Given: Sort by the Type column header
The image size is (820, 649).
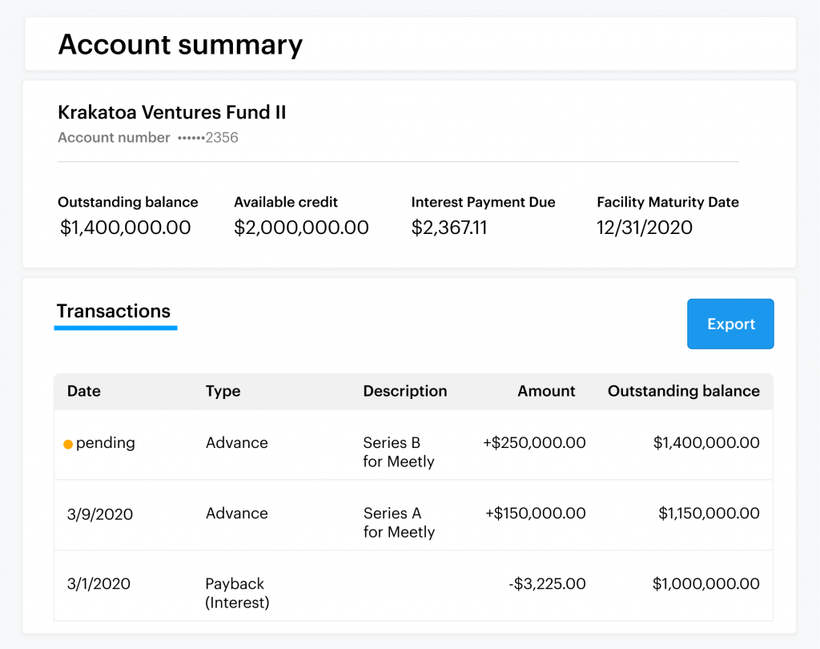Looking at the screenshot, I should [x=223, y=391].
